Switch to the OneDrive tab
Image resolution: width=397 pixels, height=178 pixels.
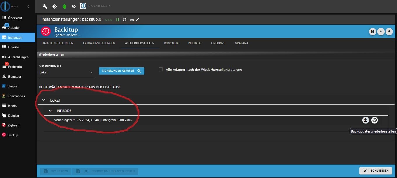coord(218,43)
